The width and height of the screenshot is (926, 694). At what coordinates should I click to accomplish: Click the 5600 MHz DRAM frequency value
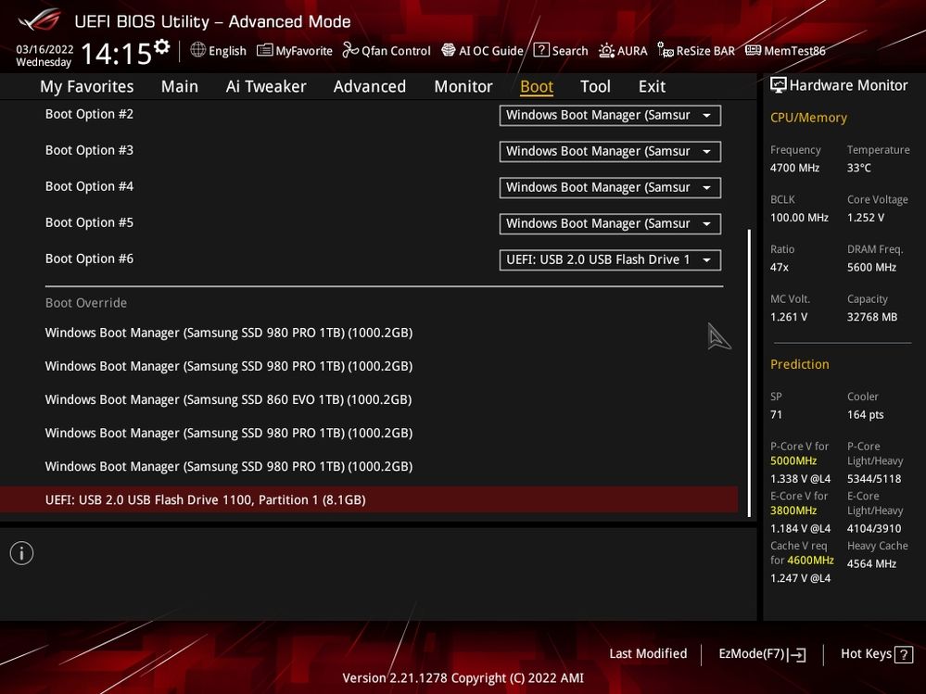[x=871, y=268]
